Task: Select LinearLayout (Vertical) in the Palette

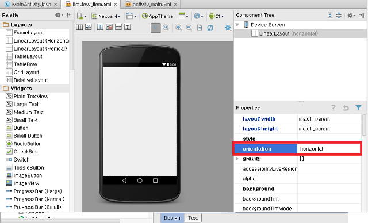Action: coord(36,48)
